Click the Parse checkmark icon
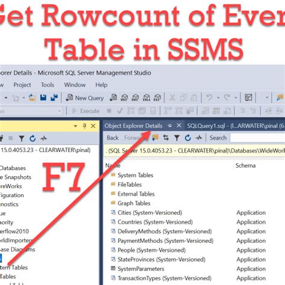The height and width of the screenshot is (285, 285). pyautogui.click(x=120, y=111)
